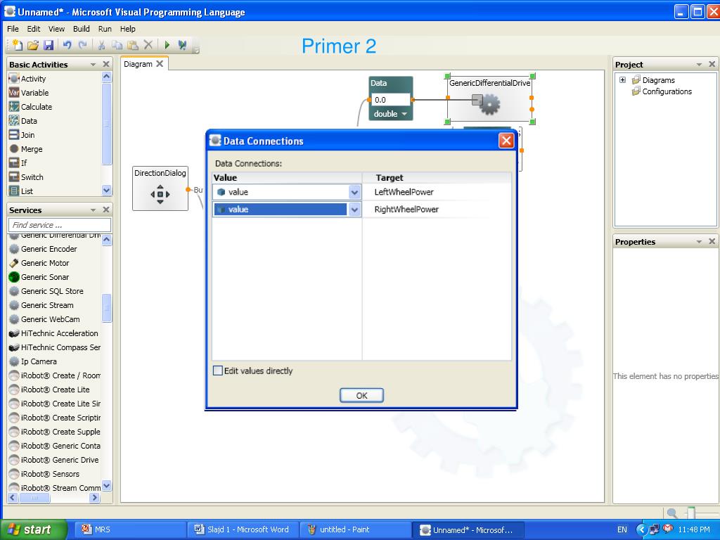Switch to untitled - Paint in the taskbar
Screen dimensions: 720x540
coord(355,529)
